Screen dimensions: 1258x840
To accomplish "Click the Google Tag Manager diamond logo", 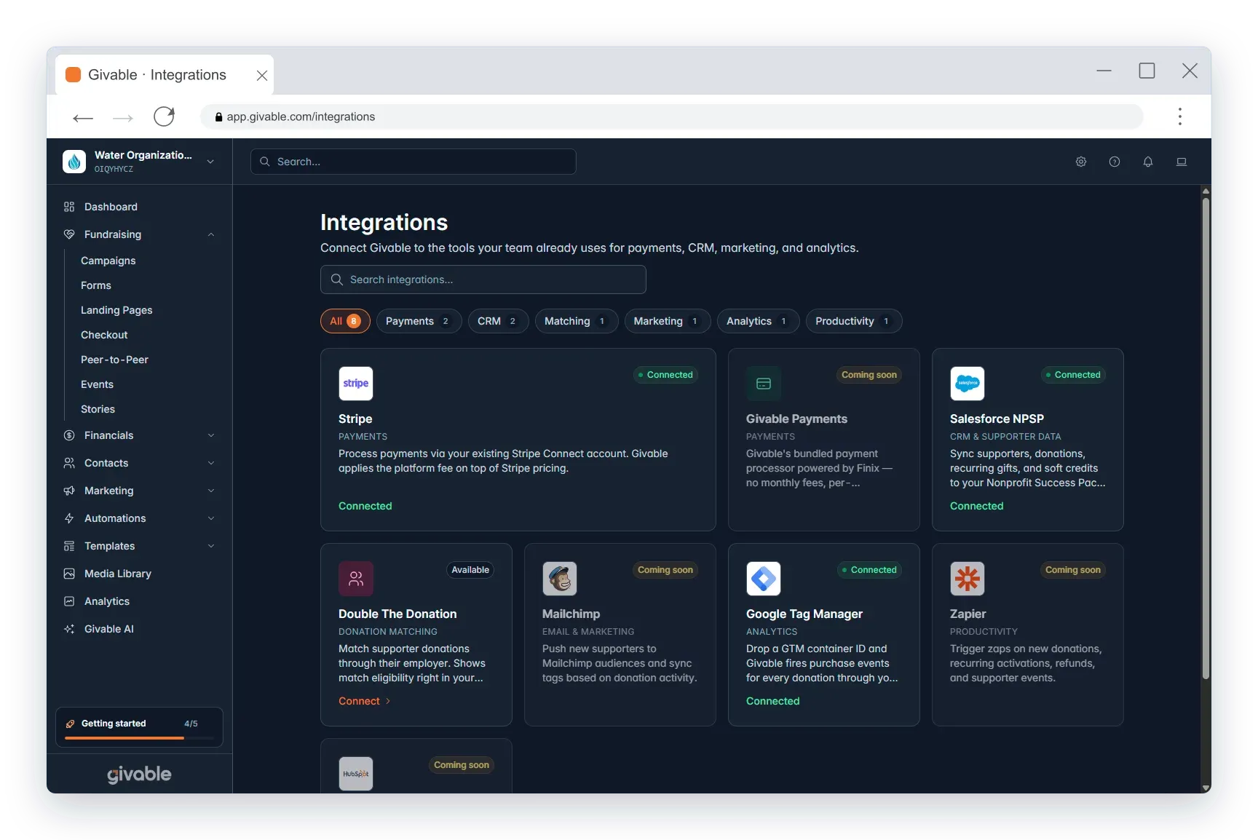I will [x=764, y=579].
